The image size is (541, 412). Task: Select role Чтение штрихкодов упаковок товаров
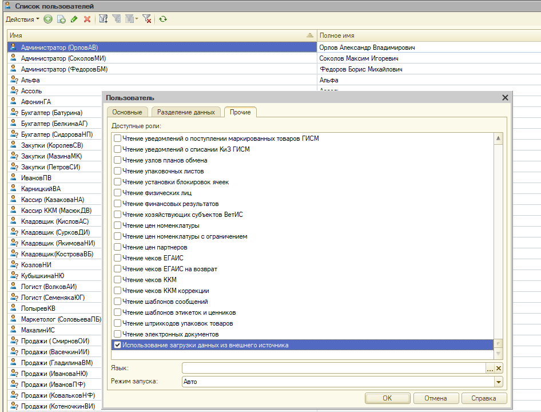178,323
